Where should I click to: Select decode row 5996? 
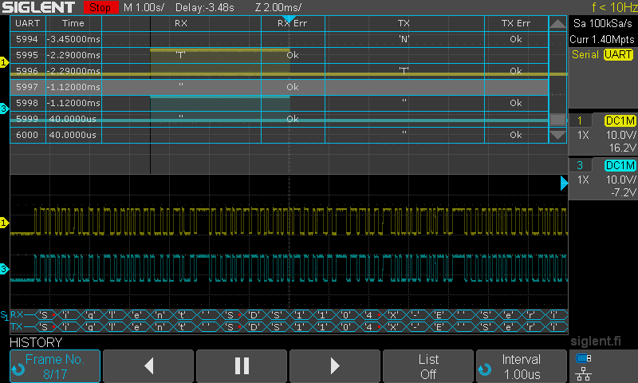pos(279,71)
